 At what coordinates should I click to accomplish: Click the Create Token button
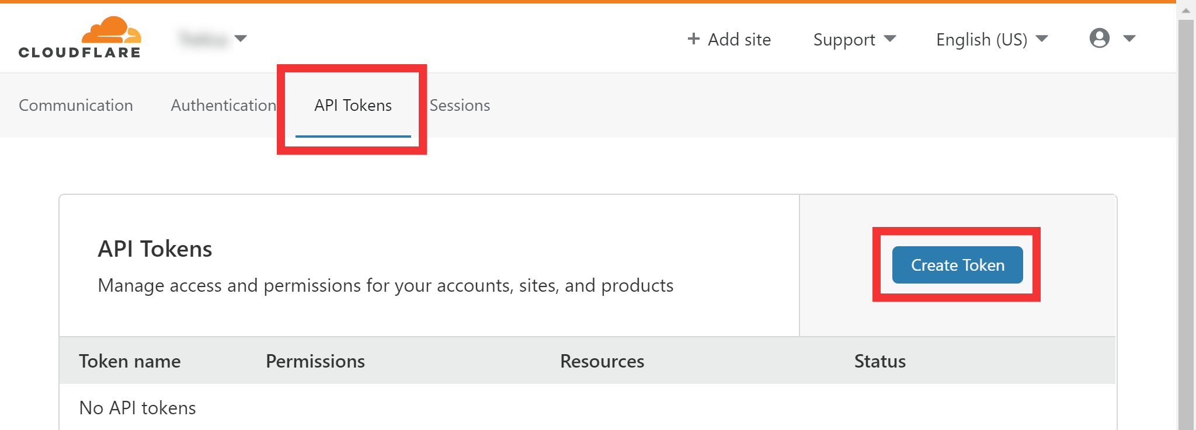pyautogui.click(x=958, y=265)
